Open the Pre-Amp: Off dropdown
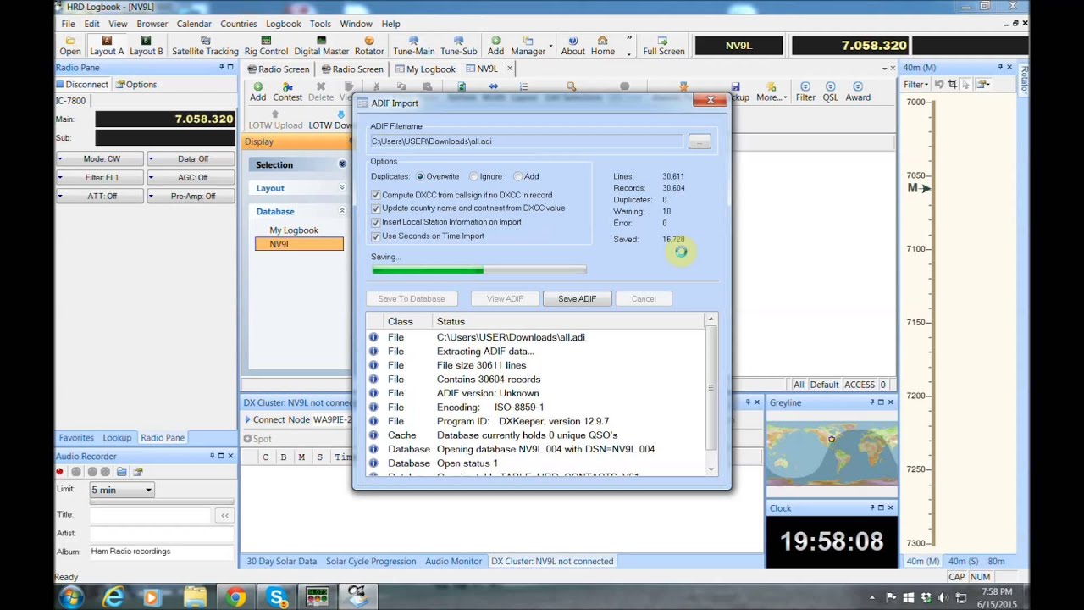This screenshot has height=610, width=1084. point(191,196)
